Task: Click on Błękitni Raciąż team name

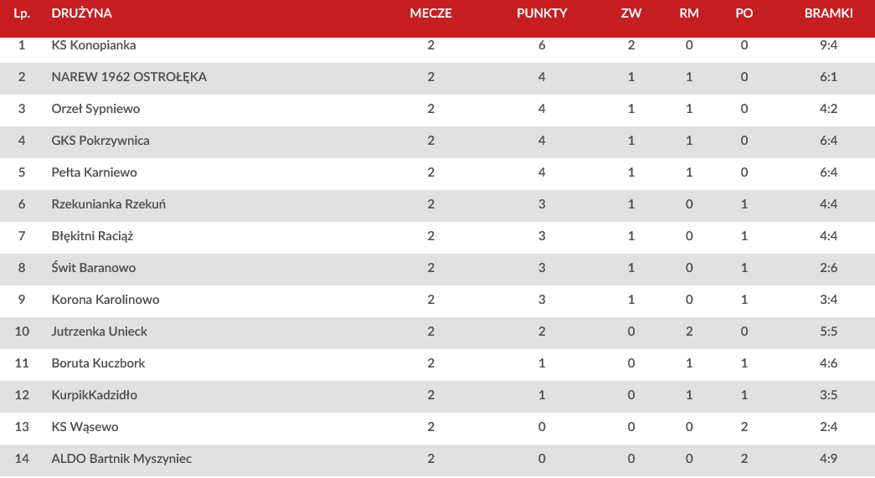Action: click(x=92, y=236)
